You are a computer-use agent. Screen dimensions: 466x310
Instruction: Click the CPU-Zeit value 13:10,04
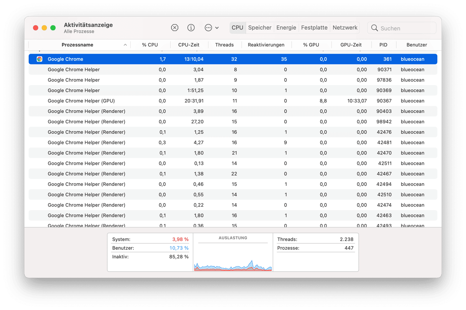194,59
